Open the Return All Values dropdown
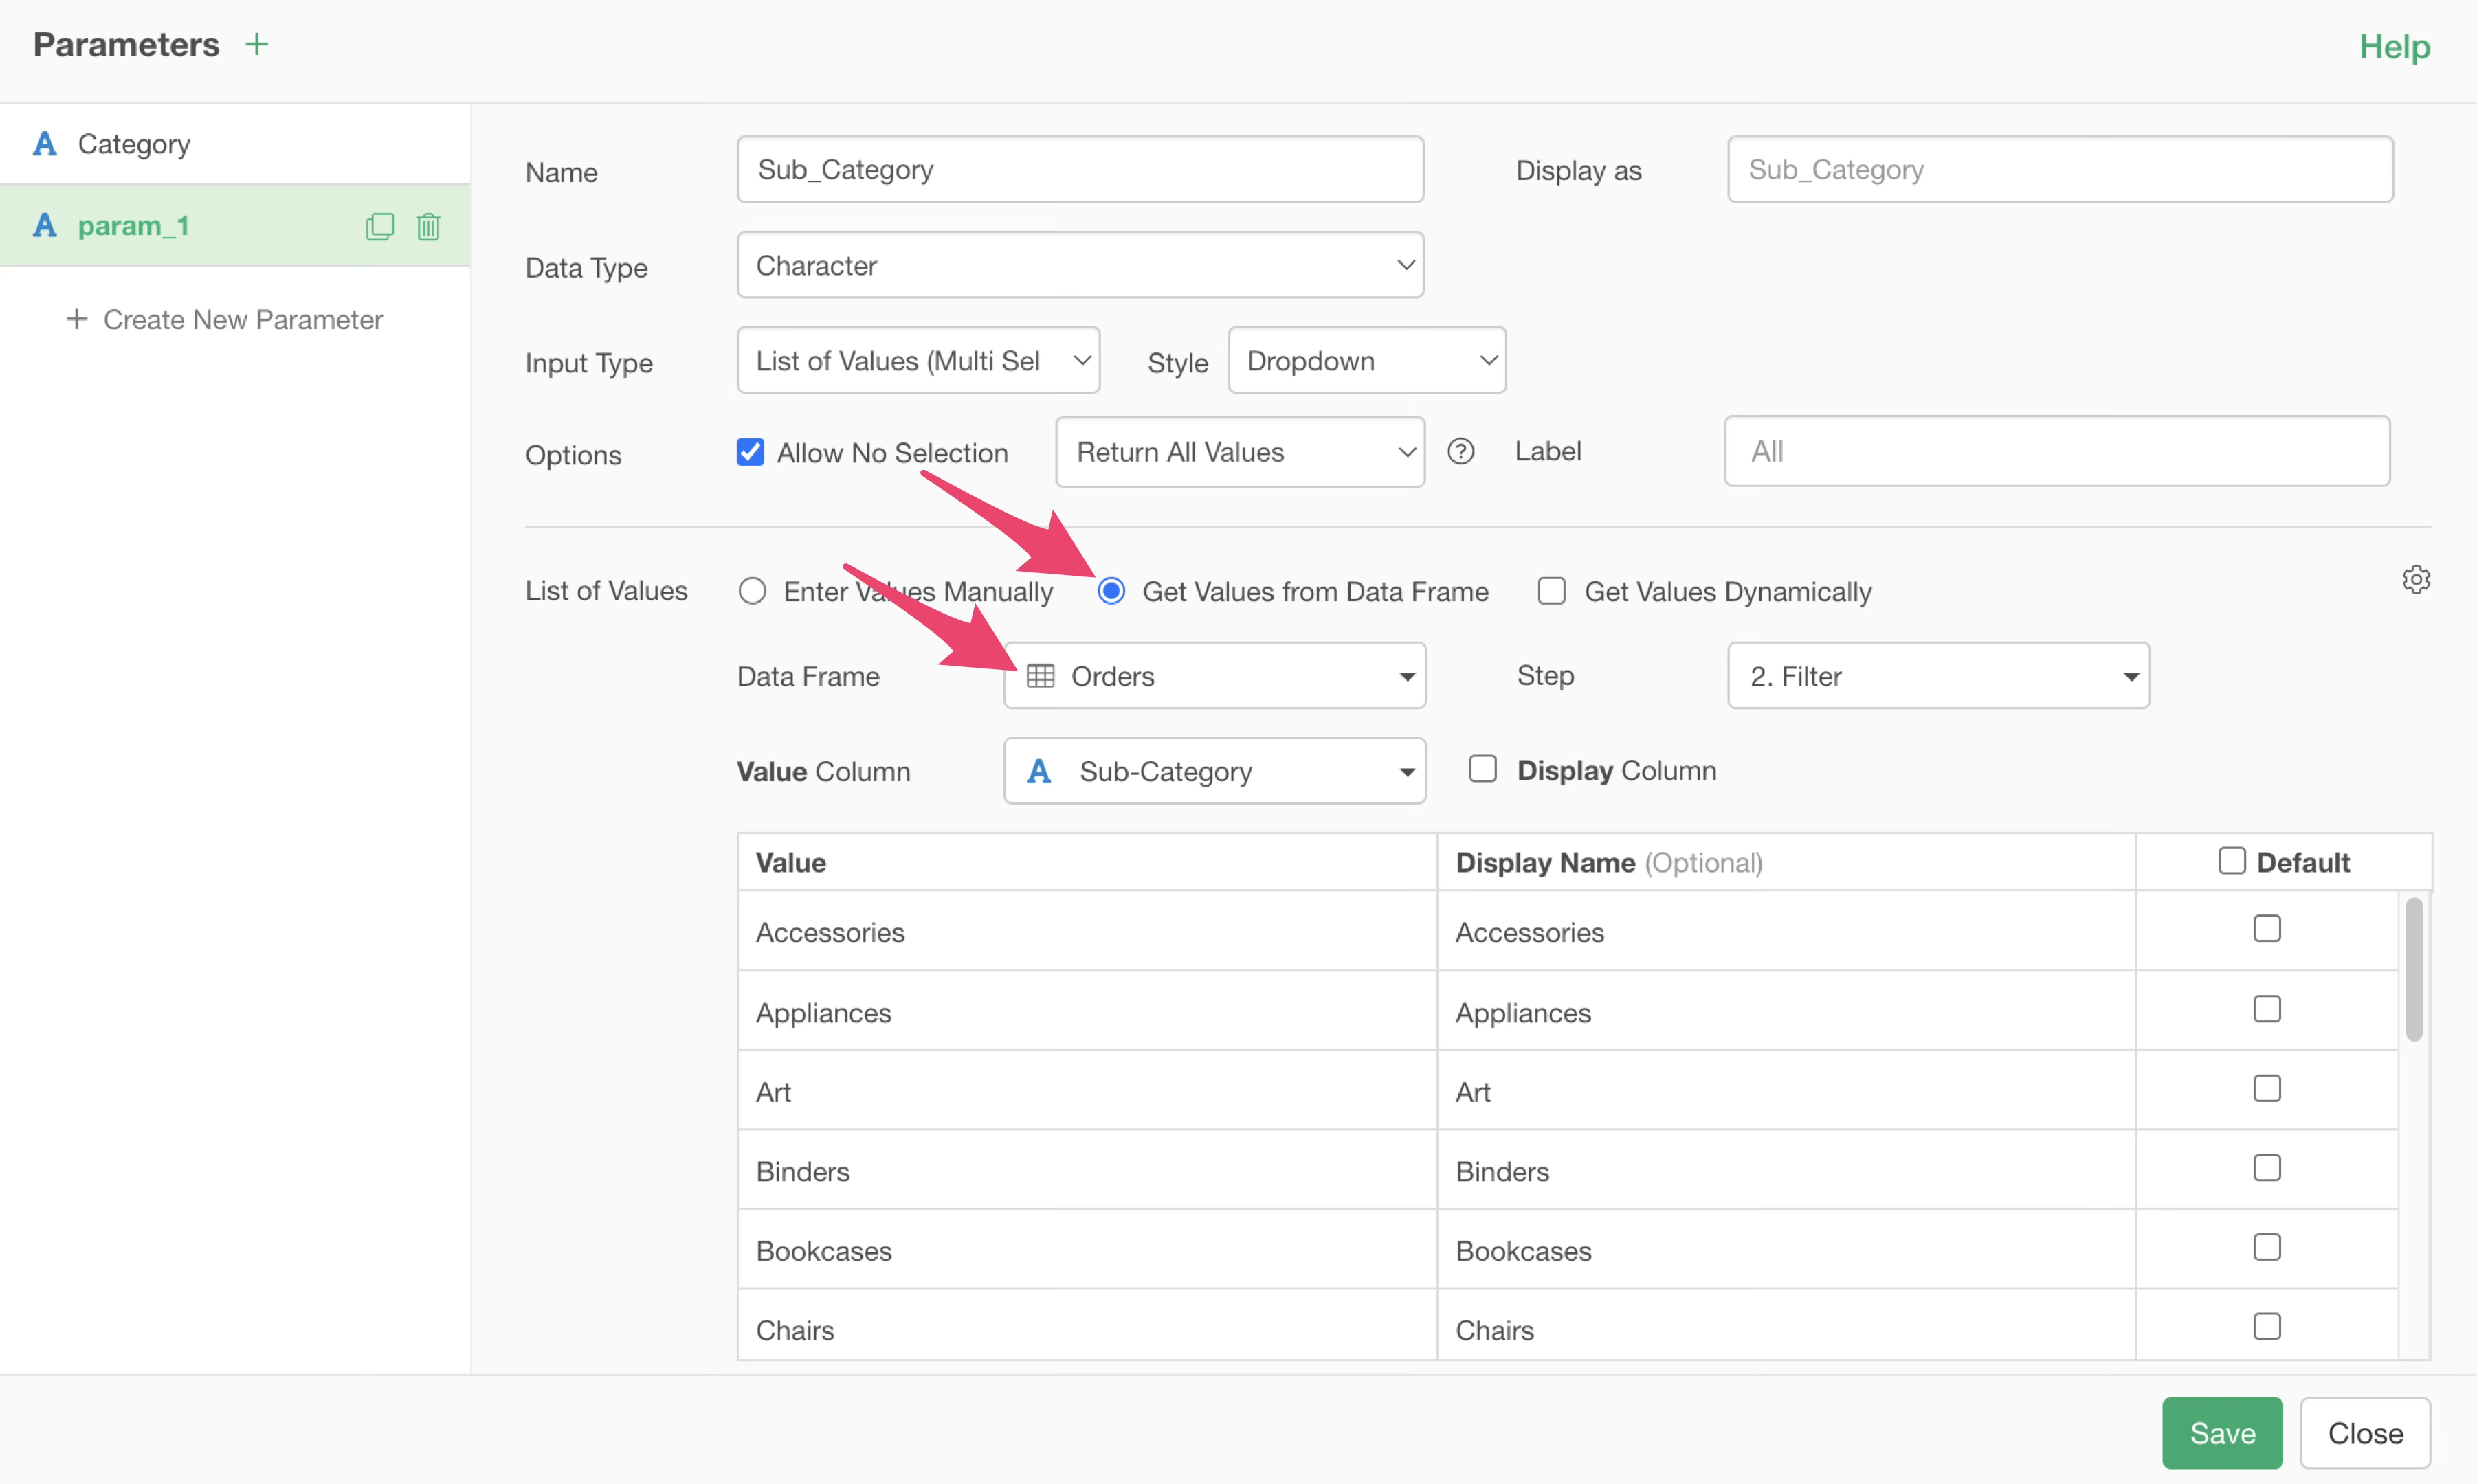2477x1484 pixels. coord(1241,452)
